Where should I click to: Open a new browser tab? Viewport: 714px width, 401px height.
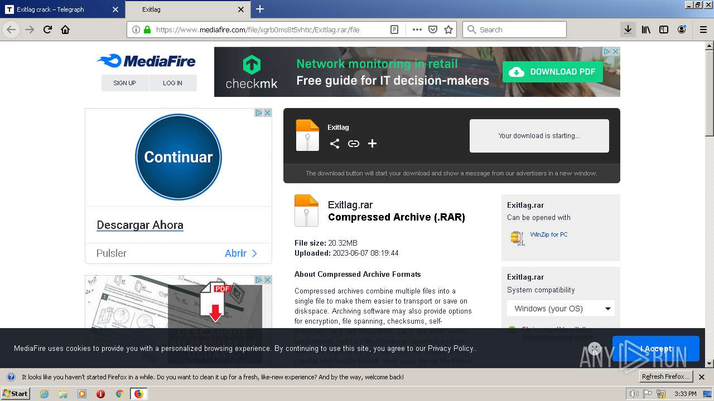point(260,9)
